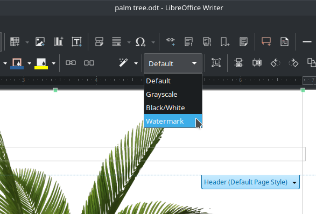This screenshot has height=214, width=316.
Task: Click the Flip Horizontally icon
Action: click(x=257, y=63)
